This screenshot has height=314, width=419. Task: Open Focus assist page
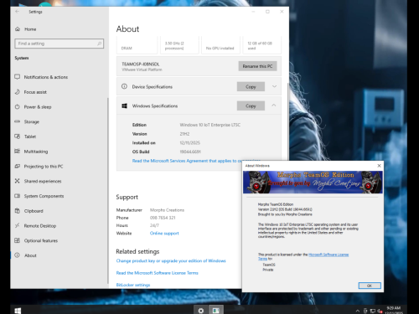pyautogui.click(x=35, y=92)
